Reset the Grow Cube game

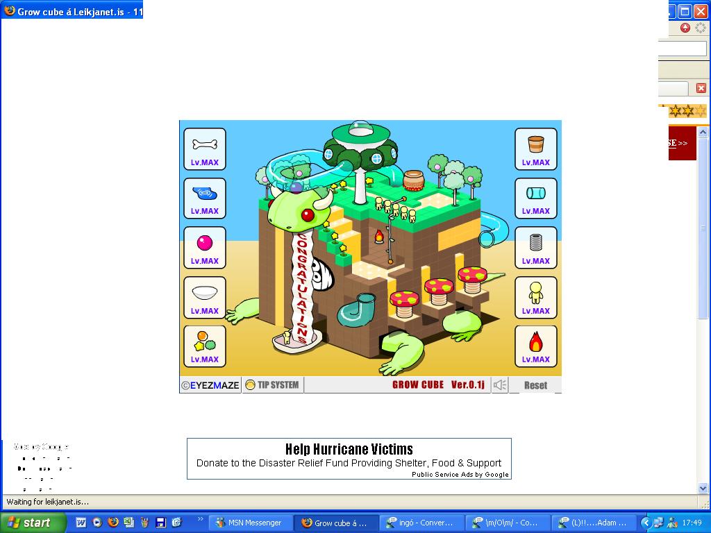click(535, 385)
